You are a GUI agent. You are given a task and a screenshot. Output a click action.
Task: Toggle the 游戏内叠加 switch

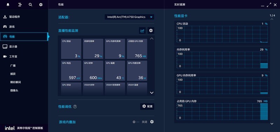tap(136, 122)
